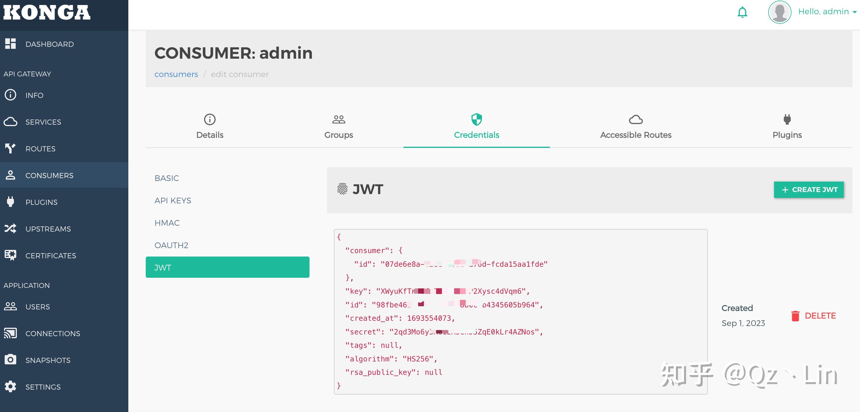This screenshot has height=412, width=860.
Task: Open the Accessible Routes tab
Action: (635, 127)
